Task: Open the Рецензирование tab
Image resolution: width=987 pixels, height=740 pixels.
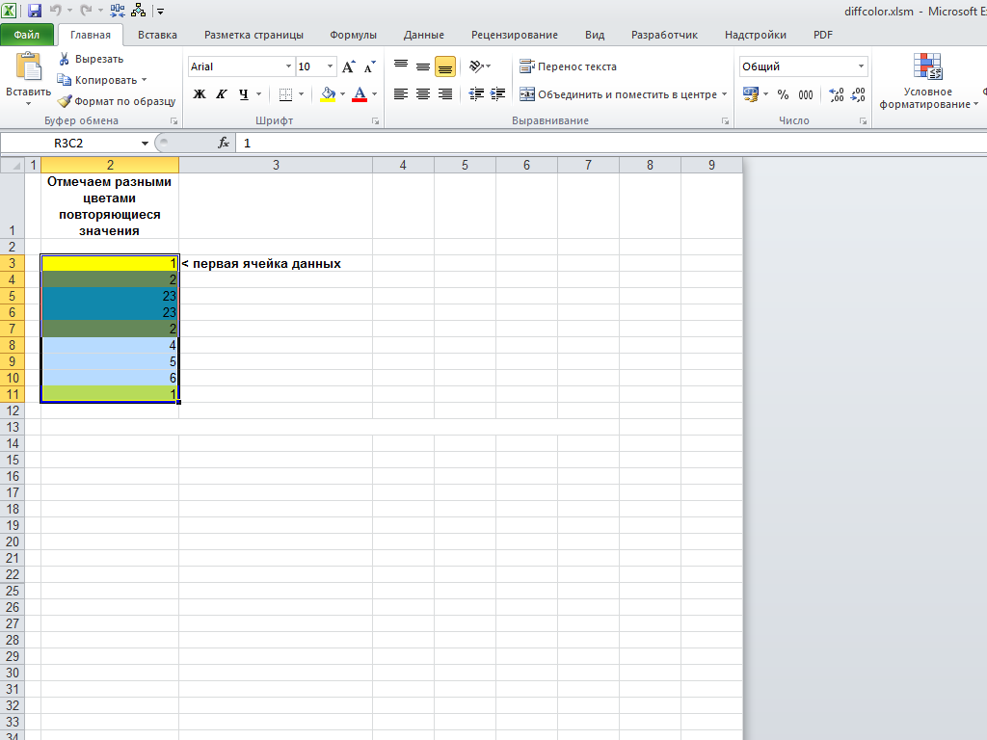Action: click(515, 35)
